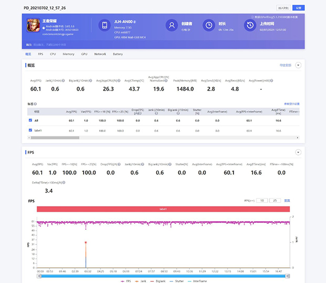Switch to the Network tab
The image size is (326, 283).
tap(100, 54)
